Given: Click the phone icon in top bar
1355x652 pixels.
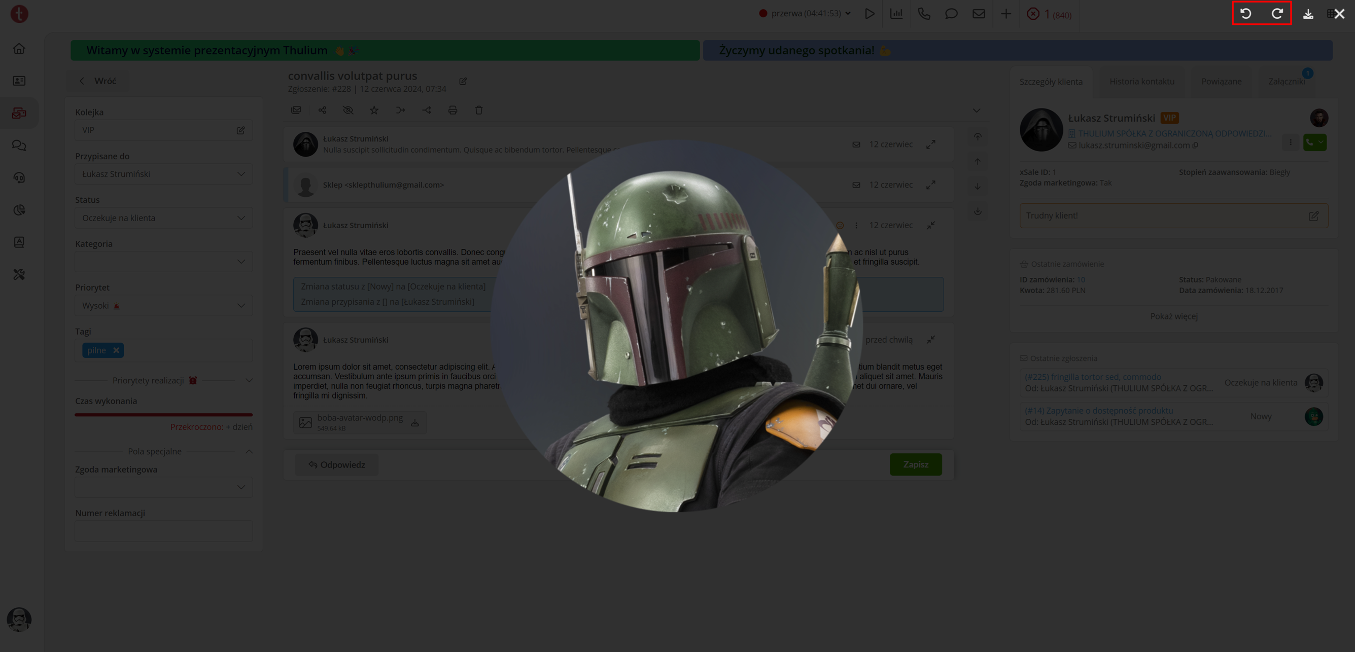Looking at the screenshot, I should click(924, 14).
